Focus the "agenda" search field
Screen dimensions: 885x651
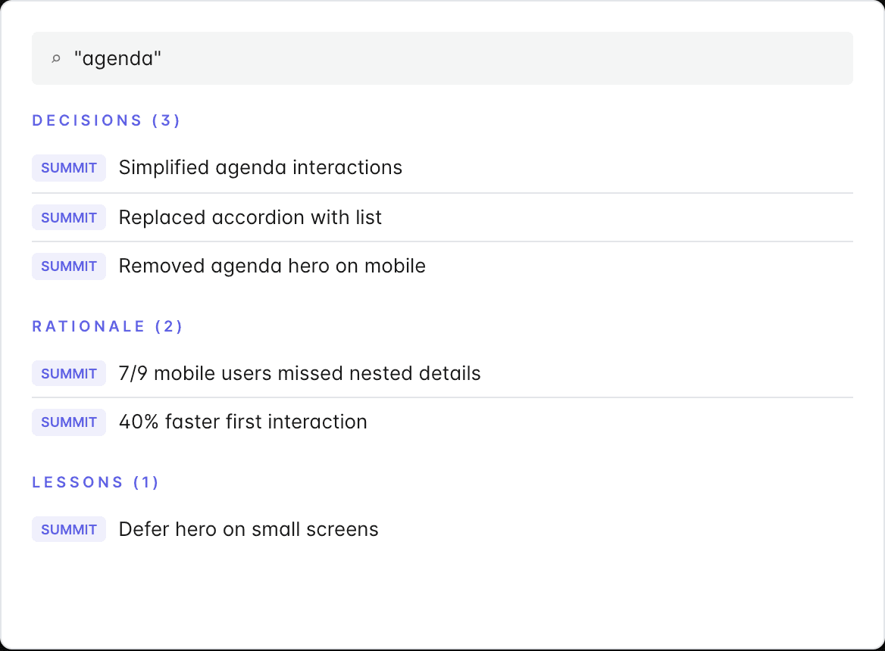(x=442, y=58)
